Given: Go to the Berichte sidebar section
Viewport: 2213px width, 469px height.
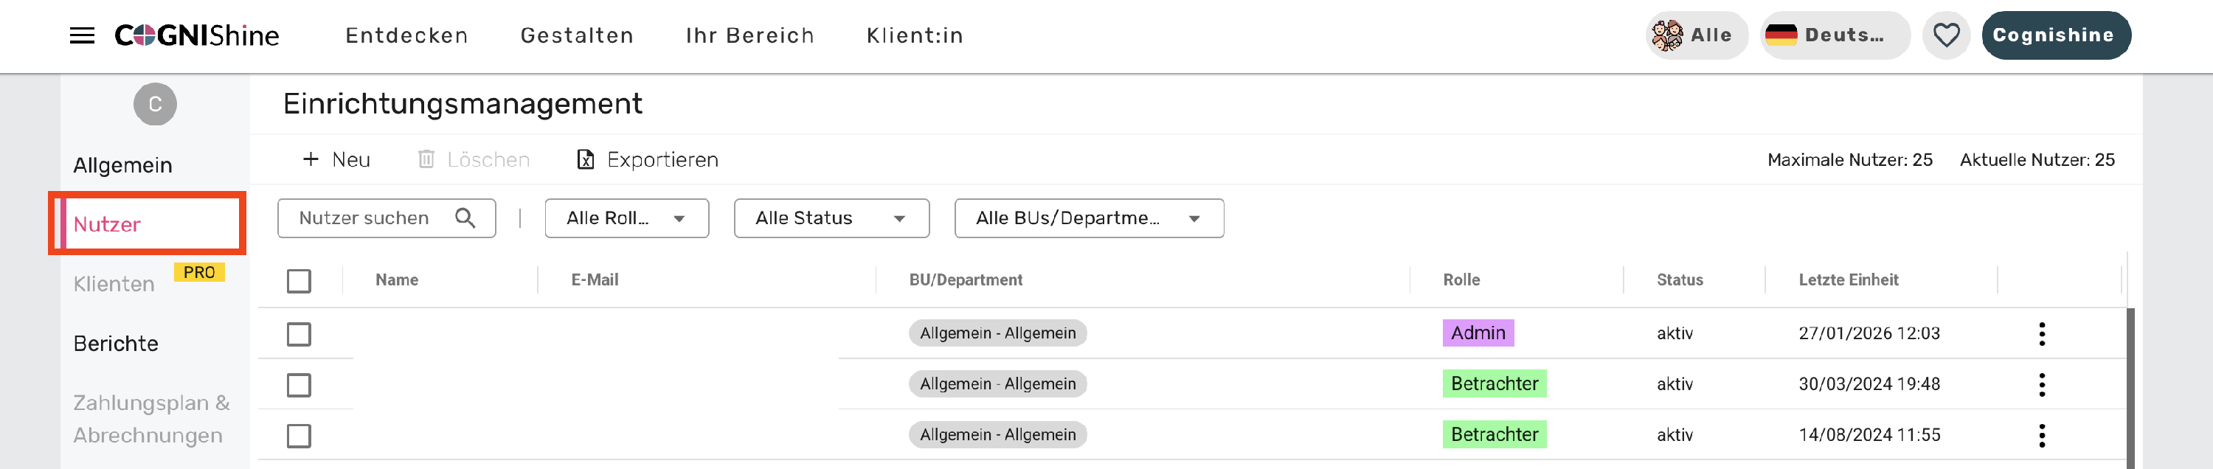Looking at the screenshot, I should coord(116,344).
